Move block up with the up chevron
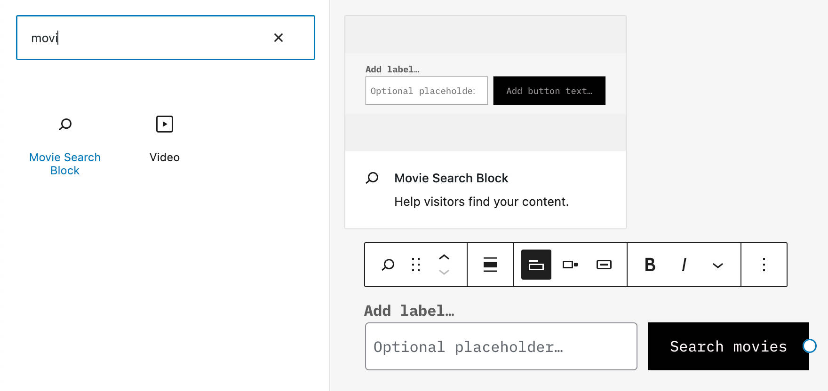The width and height of the screenshot is (828, 391). (x=444, y=257)
